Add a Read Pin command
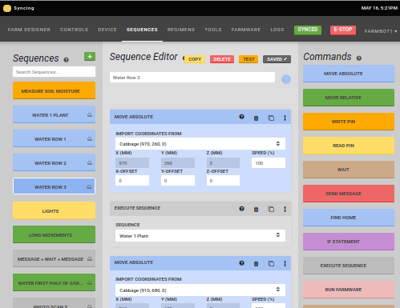The width and height of the screenshot is (400, 308). pos(349,146)
